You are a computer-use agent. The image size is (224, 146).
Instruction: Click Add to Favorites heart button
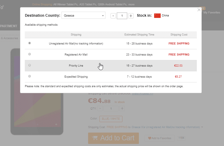click(x=159, y=138)
